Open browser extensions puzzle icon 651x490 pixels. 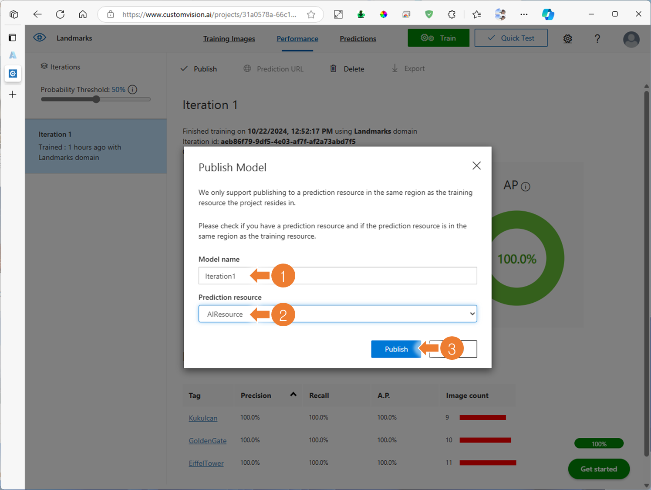(452, 14)
